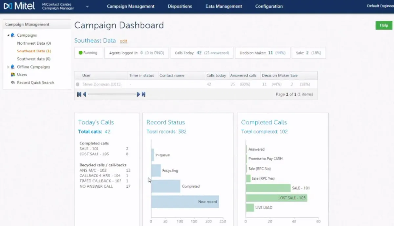The width and height of the screenshot is (394, 226).
Task: Switch to the Data Management section
Action: (x=223, y=6)
